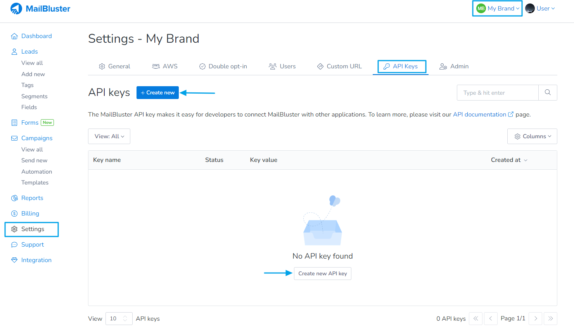The width and height of the screenshot is (574, 332).
Task: Open the API documentation link
Action: (x=479, y=114)
